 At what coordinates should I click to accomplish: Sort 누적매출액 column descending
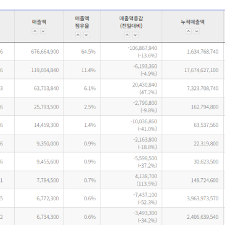click(x=197, y=31)
